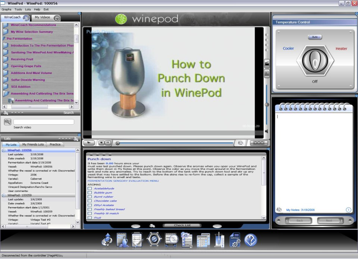Stop the video playback
Viewport: 358px width, 259px height.
tap(101, 143)
